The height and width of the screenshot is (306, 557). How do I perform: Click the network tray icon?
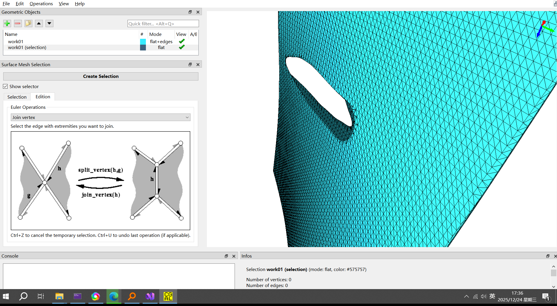click(x=475, y=296)
